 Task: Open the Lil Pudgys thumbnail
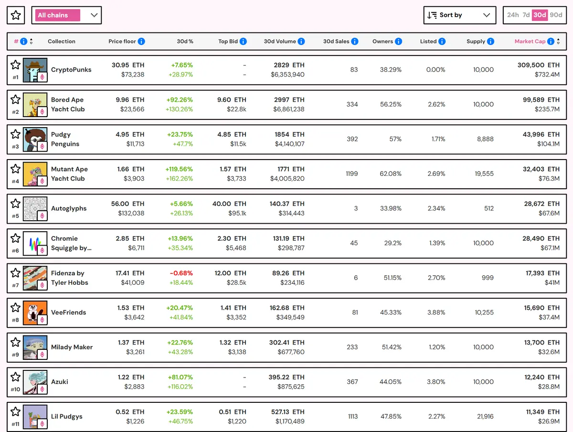tap(35, 416)
